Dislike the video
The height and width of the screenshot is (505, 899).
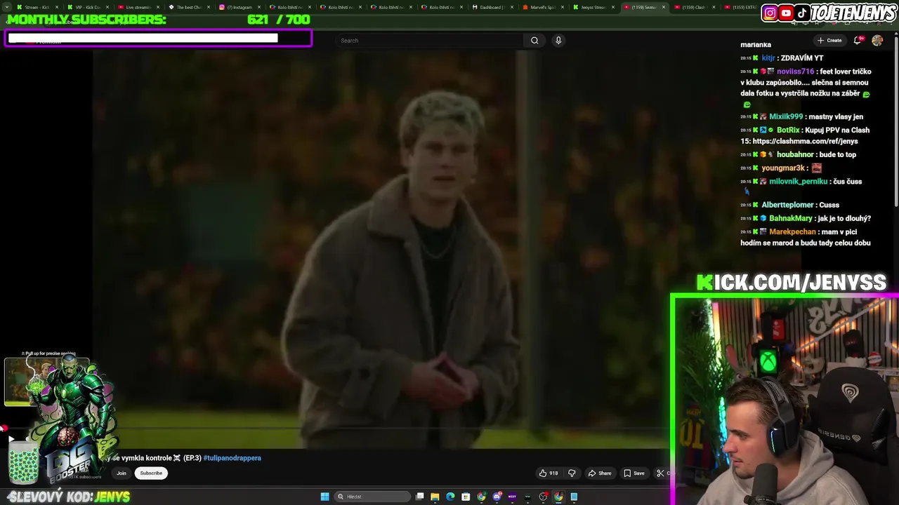click(x=572, y=473)
